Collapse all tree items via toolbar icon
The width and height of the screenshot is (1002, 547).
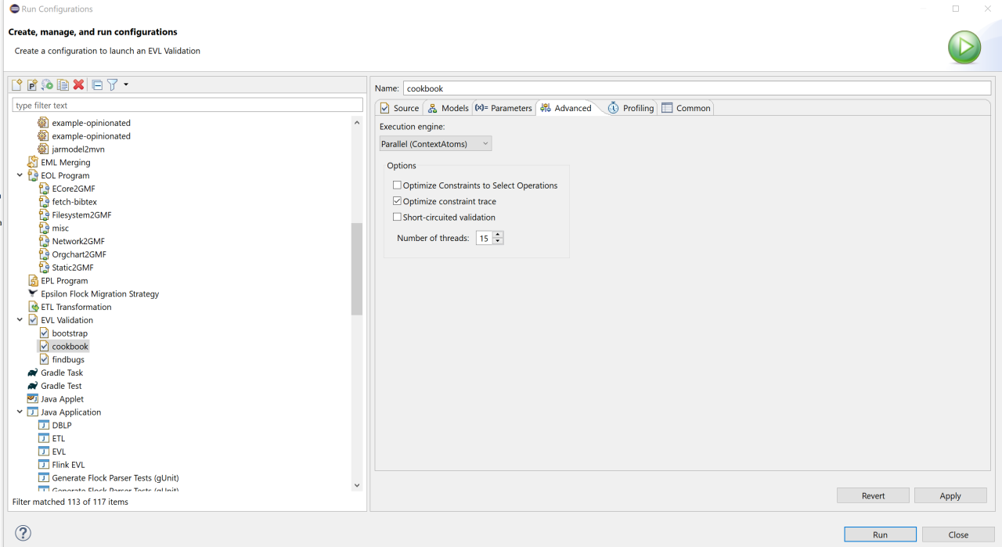pos(97,85)
